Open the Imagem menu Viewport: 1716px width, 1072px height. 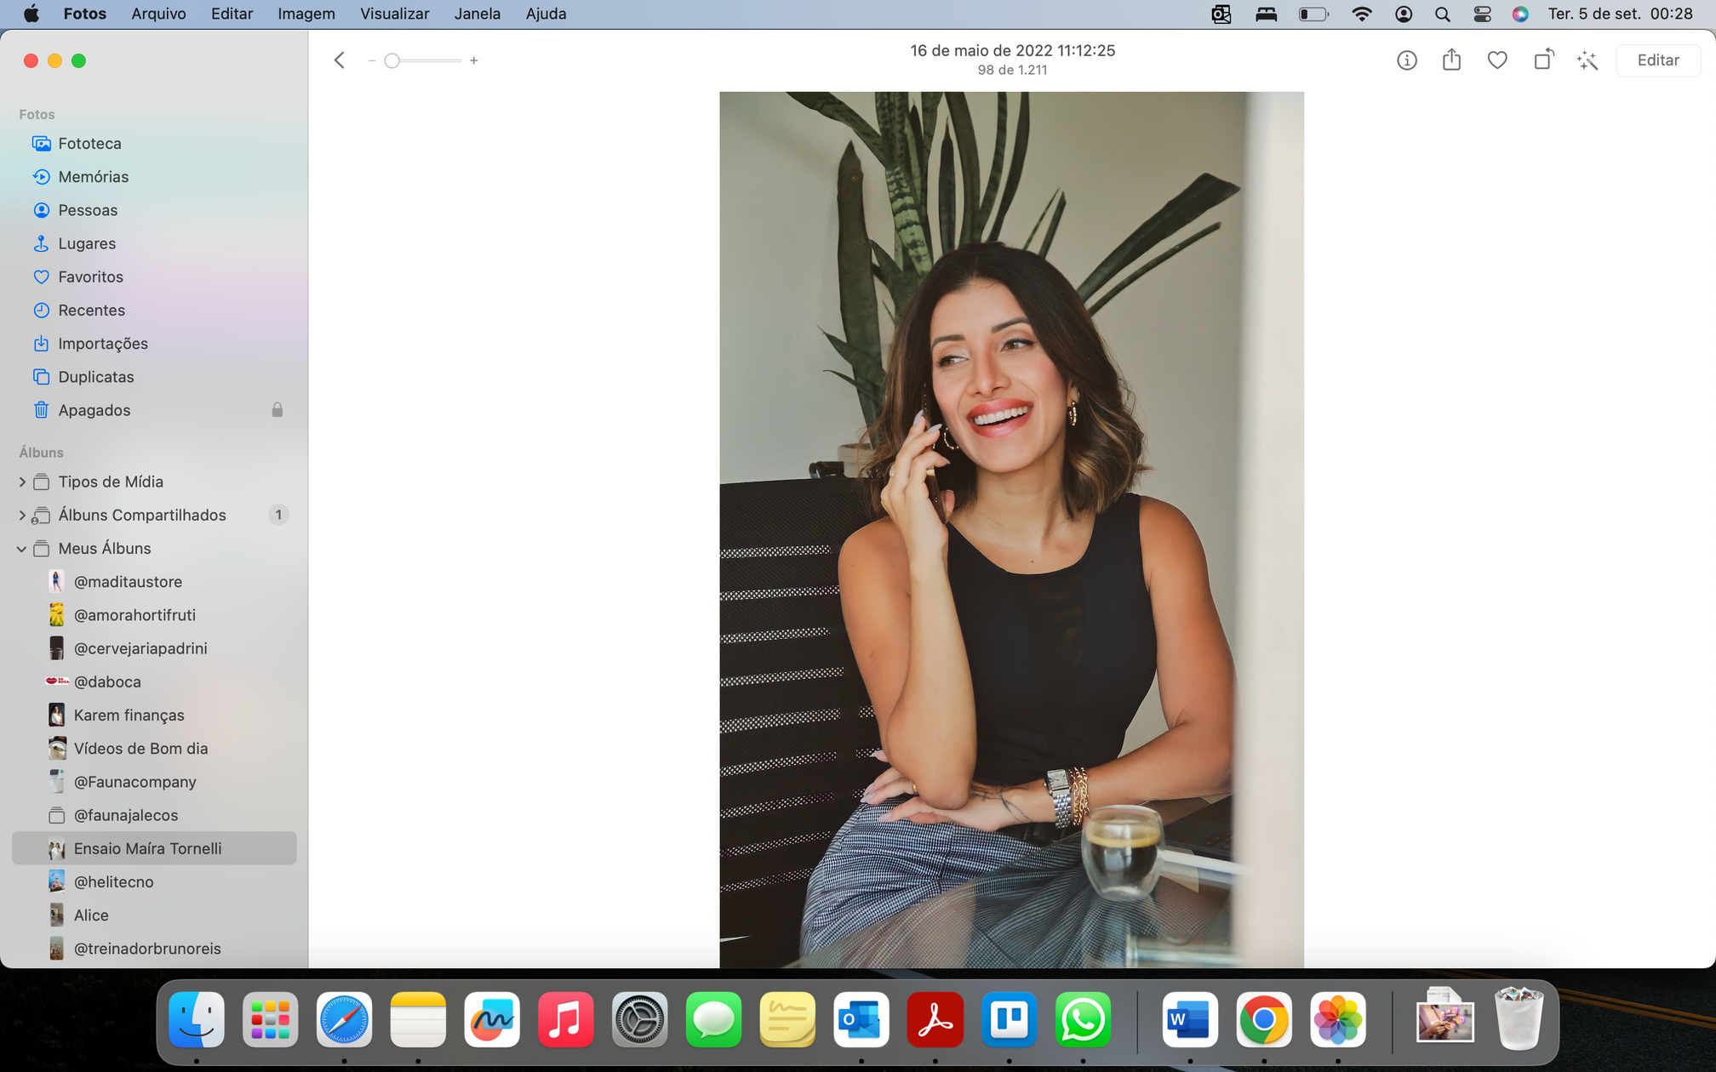306,14
